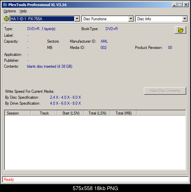Click drive specification speed 4.0 X - 6.0 X - 8.0 X
Viewport: 191px width, 192px height.
coord(66,103)
